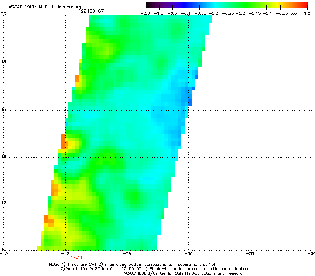The width and height of the screenshot is (315, 276).
Task: Click the colorbar label -0.5
Action: 172,14
